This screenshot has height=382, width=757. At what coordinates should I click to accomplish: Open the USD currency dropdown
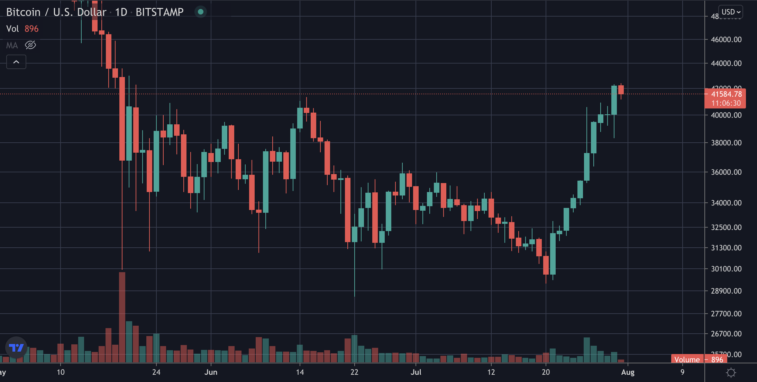[x=731, y=12]
